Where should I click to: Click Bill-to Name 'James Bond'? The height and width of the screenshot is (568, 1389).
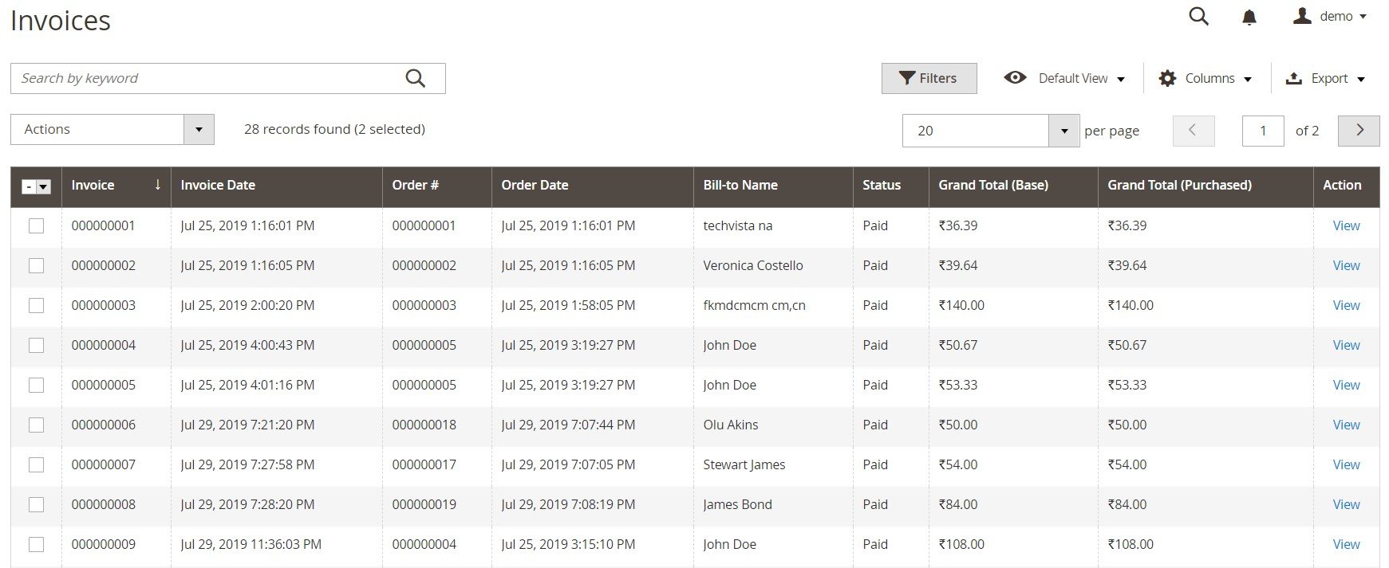[x=738, y=505]
